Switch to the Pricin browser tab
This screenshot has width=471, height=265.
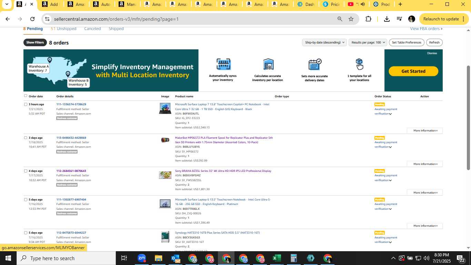tap(331, 4)
